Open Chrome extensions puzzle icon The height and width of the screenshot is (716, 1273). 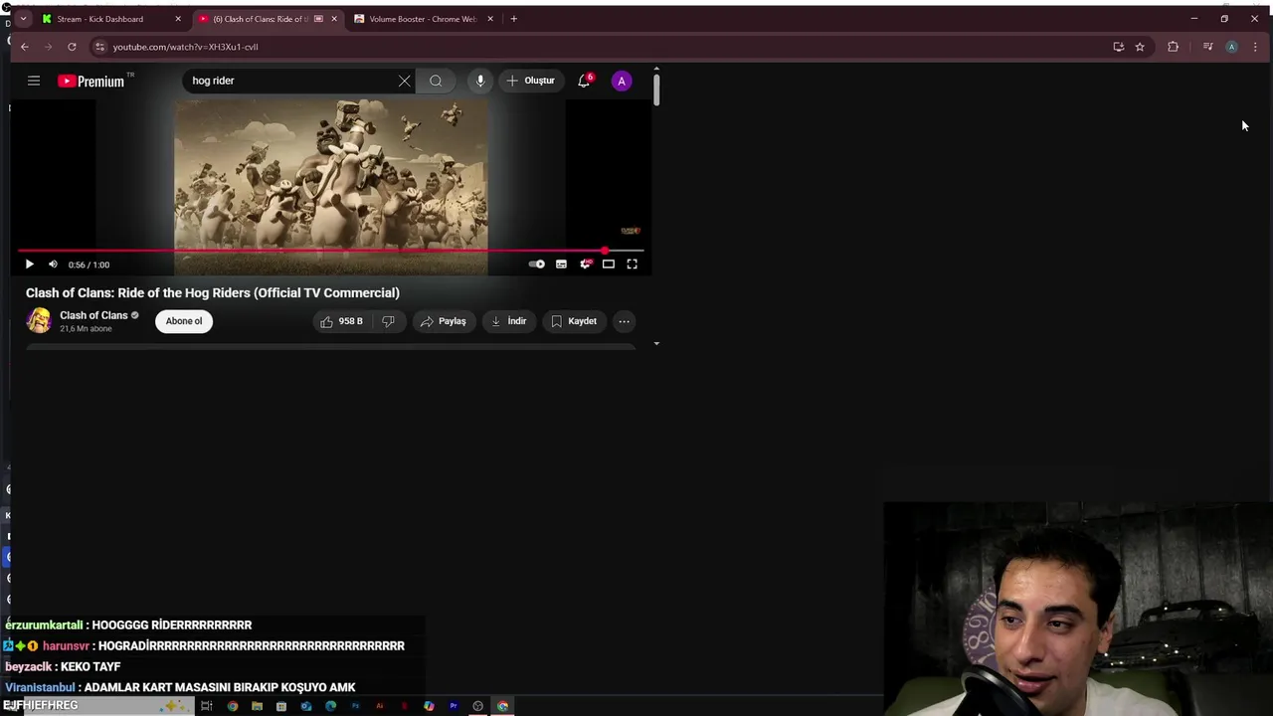(x=1174, y=47)
